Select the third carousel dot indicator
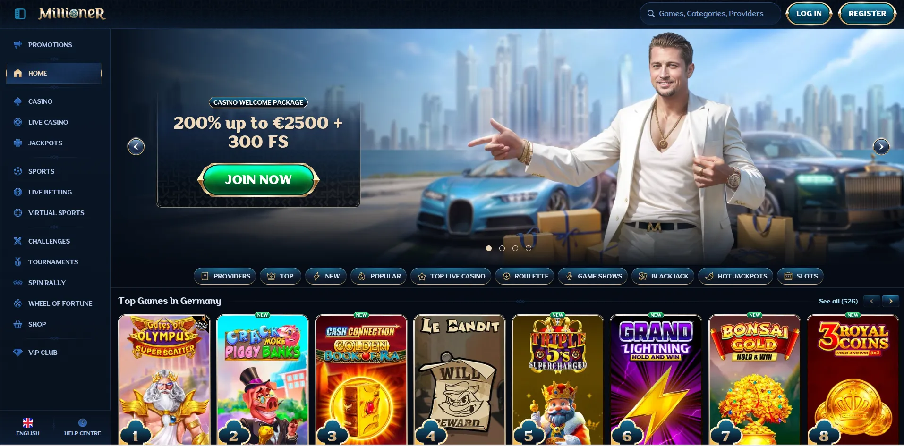 pos(515,248)
